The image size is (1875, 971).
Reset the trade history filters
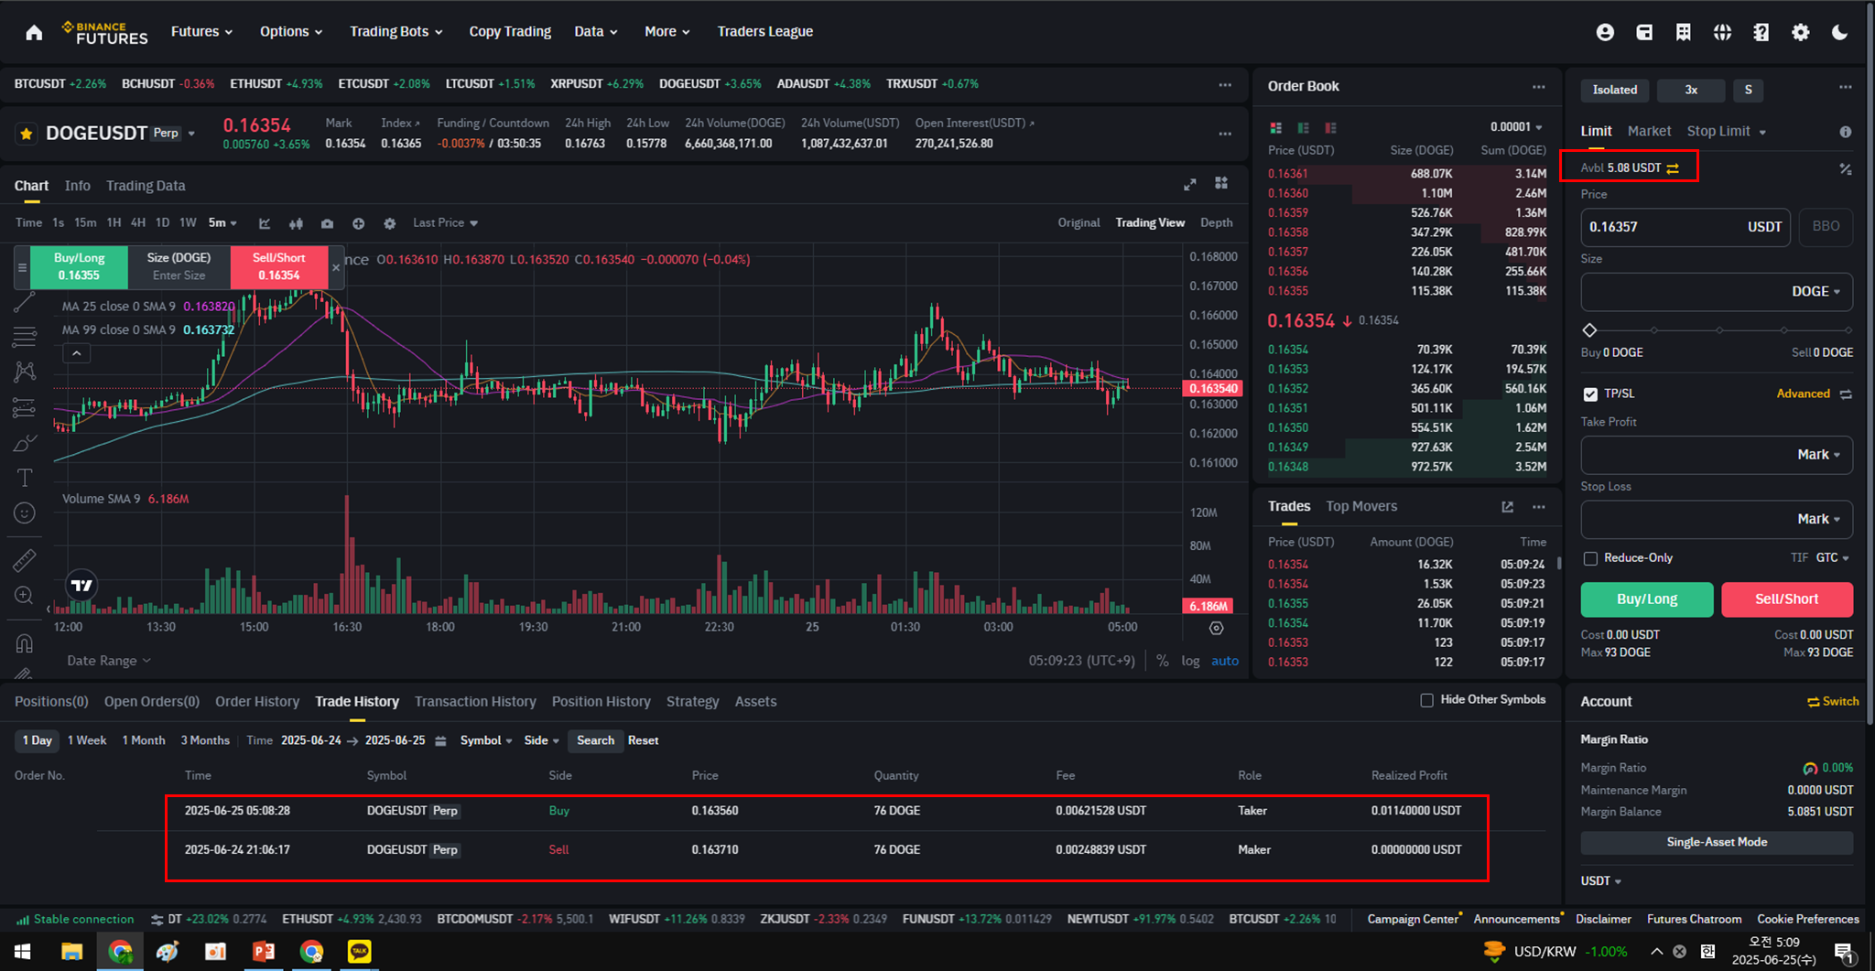pos(643,740)
